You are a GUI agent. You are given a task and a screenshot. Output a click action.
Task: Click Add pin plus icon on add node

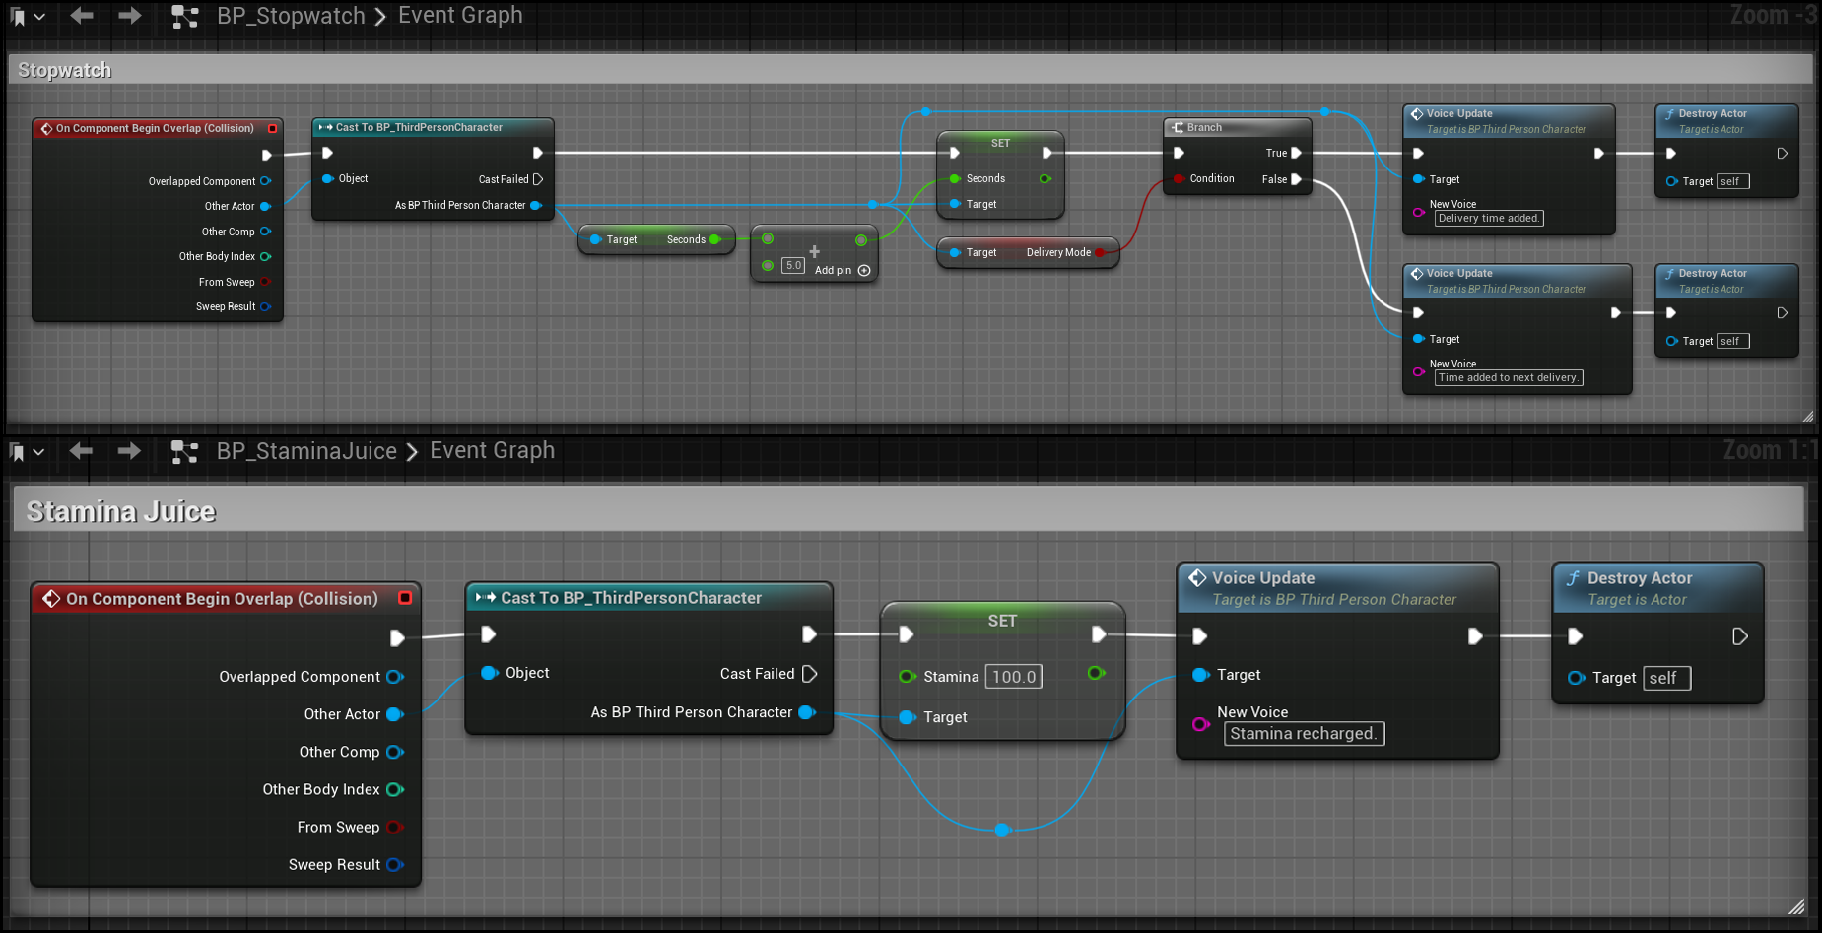click(x=864, y=271)
